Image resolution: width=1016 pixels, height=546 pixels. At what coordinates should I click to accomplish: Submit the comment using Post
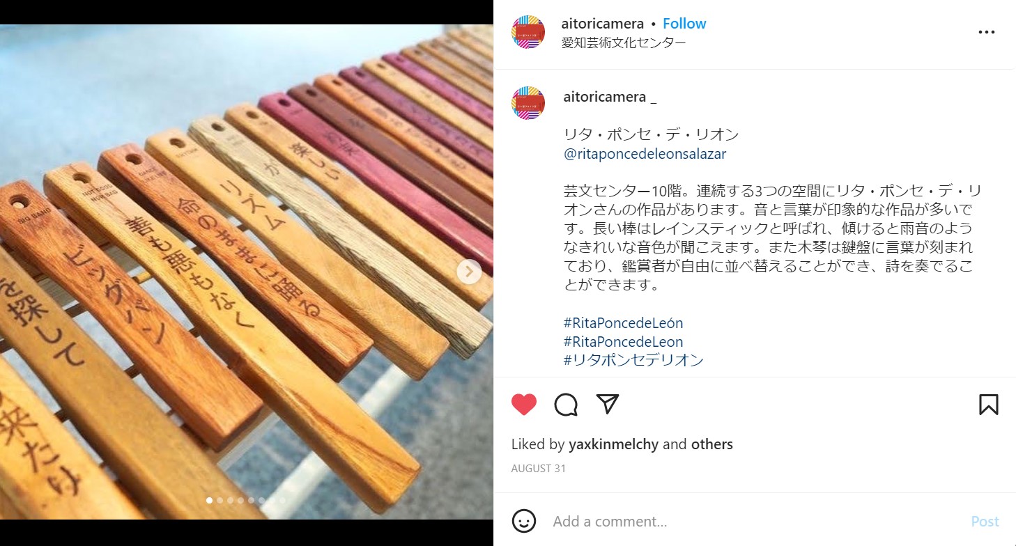click(x=985, y=522)
